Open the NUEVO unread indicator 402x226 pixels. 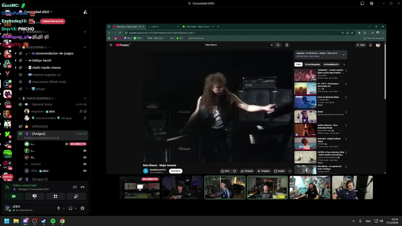7,177
